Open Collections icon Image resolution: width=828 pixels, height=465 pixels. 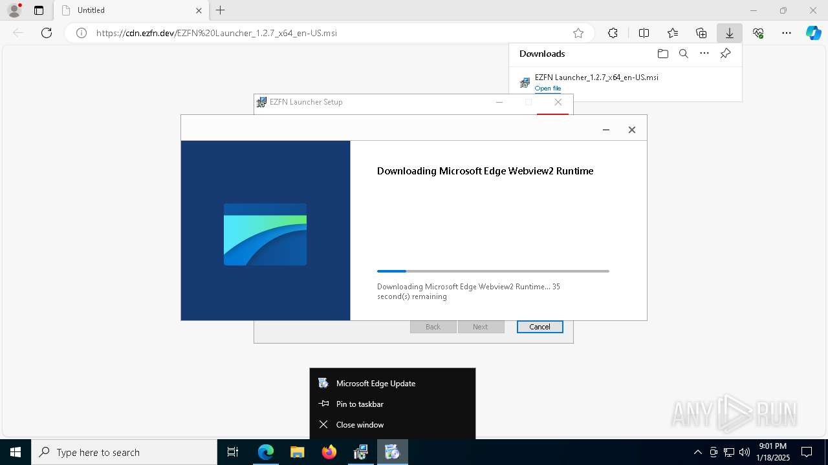(x=701, y=33)
